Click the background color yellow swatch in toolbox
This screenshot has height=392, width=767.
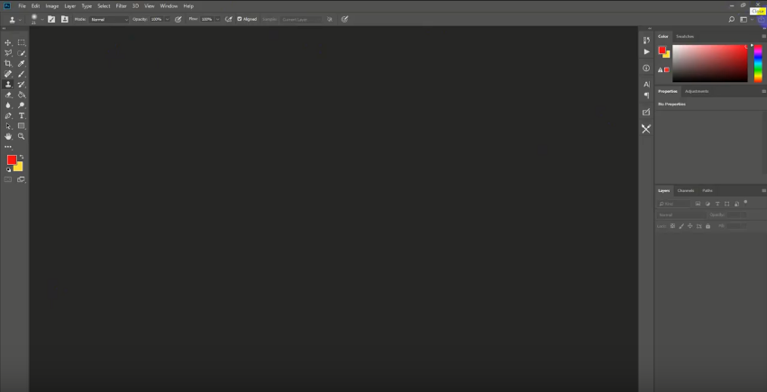pos(19,168)
